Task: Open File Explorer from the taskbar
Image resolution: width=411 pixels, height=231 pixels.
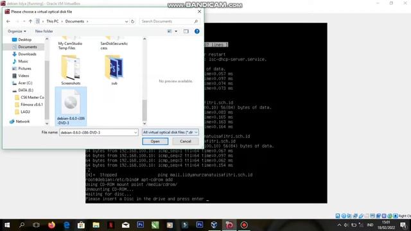Action: (96, 225)
